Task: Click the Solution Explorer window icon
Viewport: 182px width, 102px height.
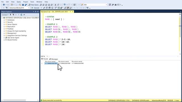Action: 110,5
